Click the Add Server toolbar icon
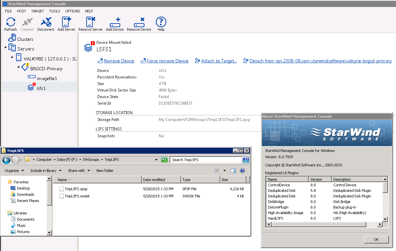 click(66, 22)
